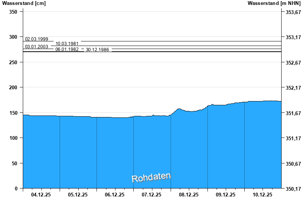Select the 10.03.1981 flood marker label

[x=67, y=44]
